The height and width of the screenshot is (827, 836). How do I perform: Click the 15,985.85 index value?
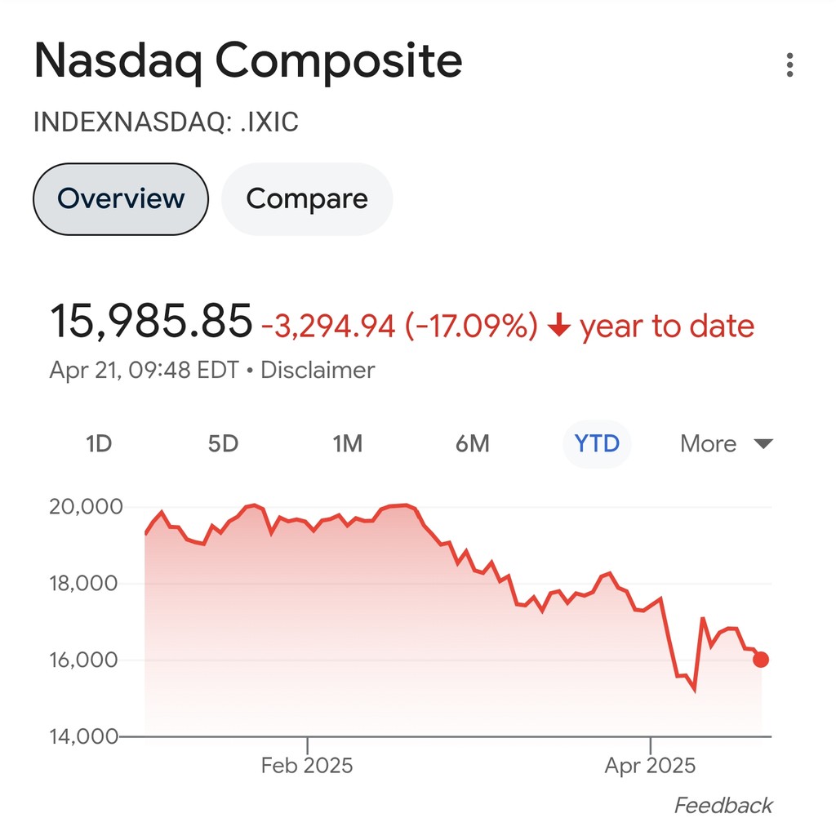[151, 321]
